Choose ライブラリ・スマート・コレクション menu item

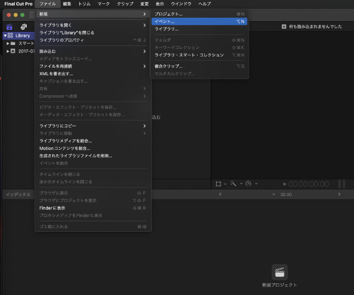point(199,55)
